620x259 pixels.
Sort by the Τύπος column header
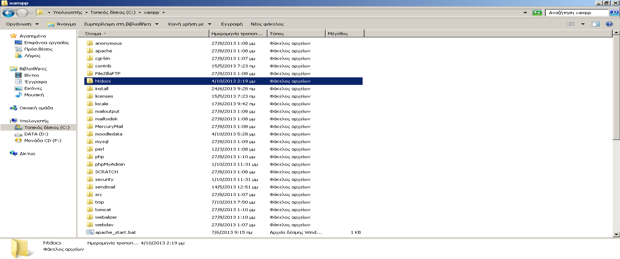(x=296, y=33)
